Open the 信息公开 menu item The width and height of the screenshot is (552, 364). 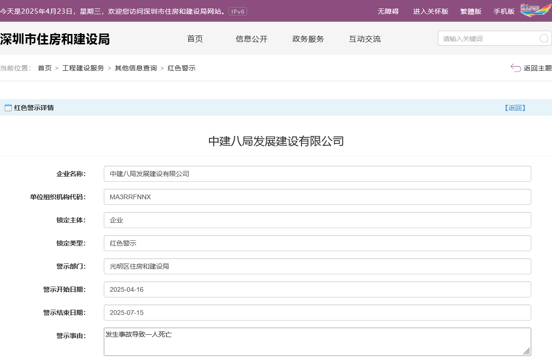[251, 39]
